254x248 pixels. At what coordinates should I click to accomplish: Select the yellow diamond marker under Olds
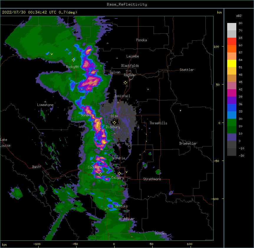[114, 123]
